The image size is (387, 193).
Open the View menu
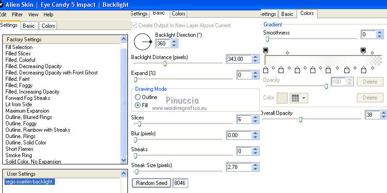[x=33, y=15]
